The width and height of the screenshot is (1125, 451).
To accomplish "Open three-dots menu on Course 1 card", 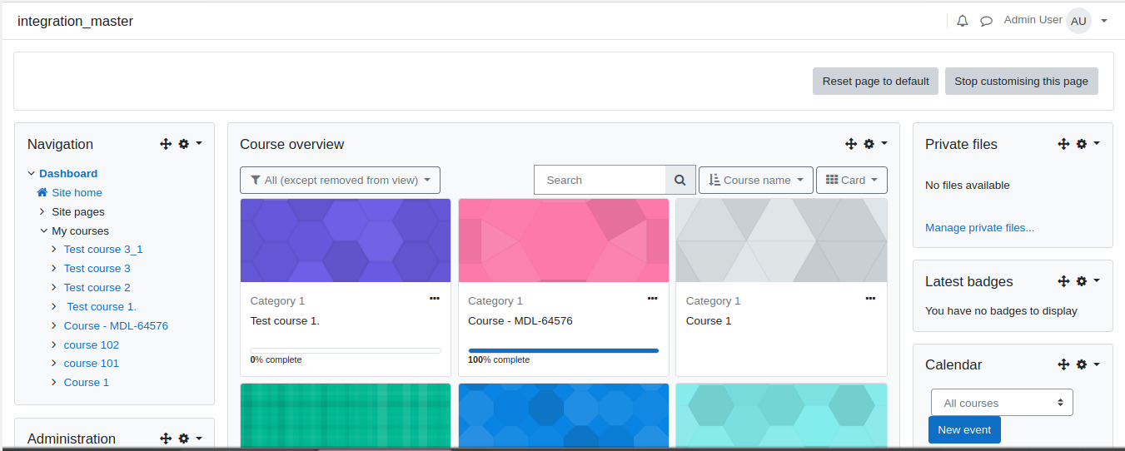I will (x=870, y=298).
